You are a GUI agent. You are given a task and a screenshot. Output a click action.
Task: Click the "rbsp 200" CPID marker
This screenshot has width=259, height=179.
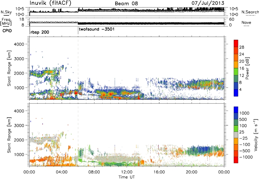[x=40, y=32]
